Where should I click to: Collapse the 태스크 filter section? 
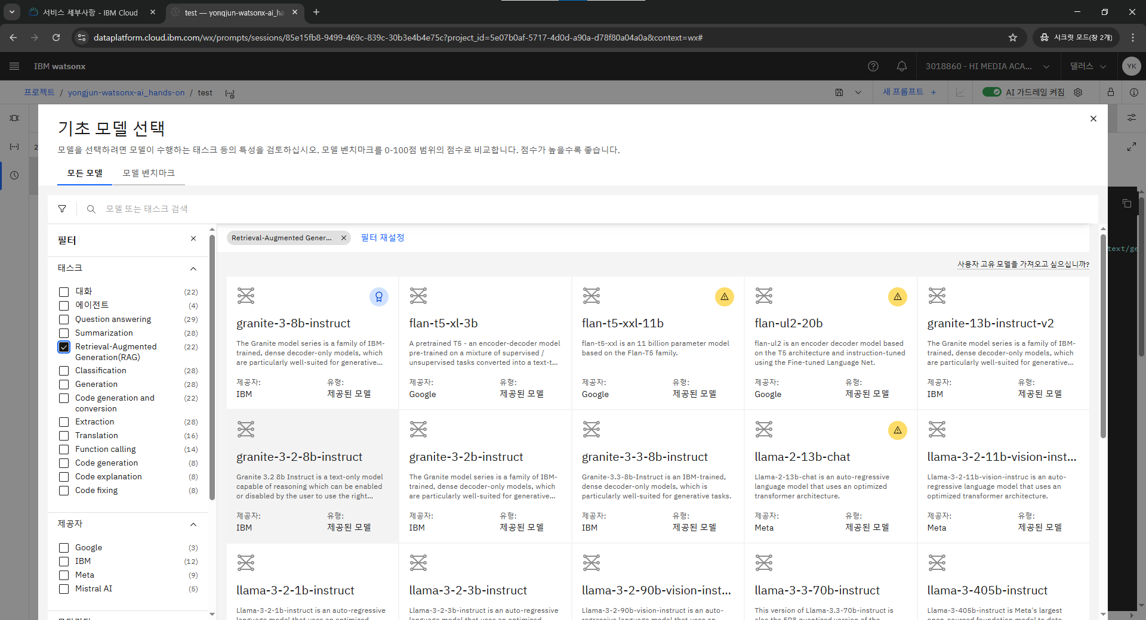[193, 269]
